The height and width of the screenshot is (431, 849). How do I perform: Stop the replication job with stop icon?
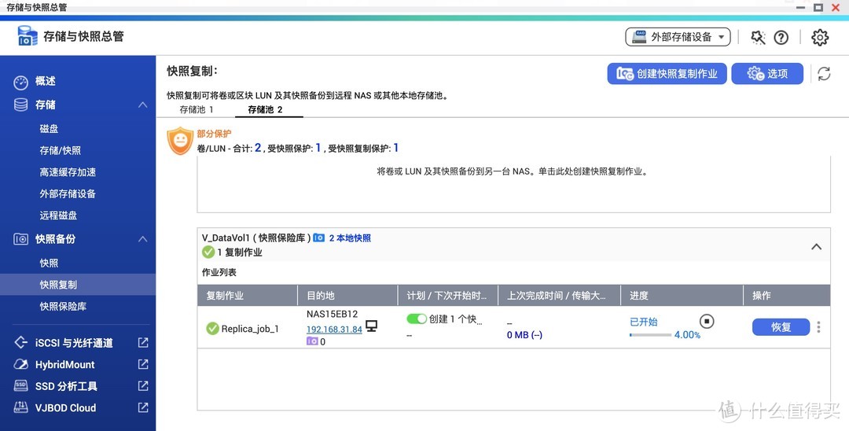point(707,321)
